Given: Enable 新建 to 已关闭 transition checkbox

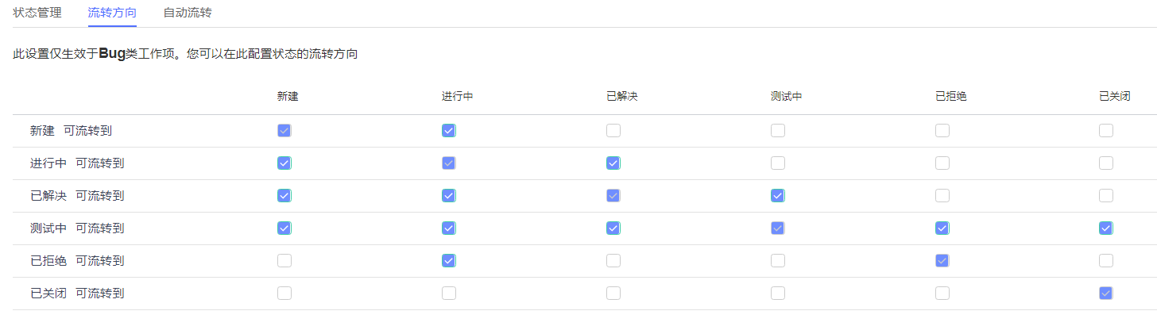Looking at the screenshot, I should pos(1106,130).
